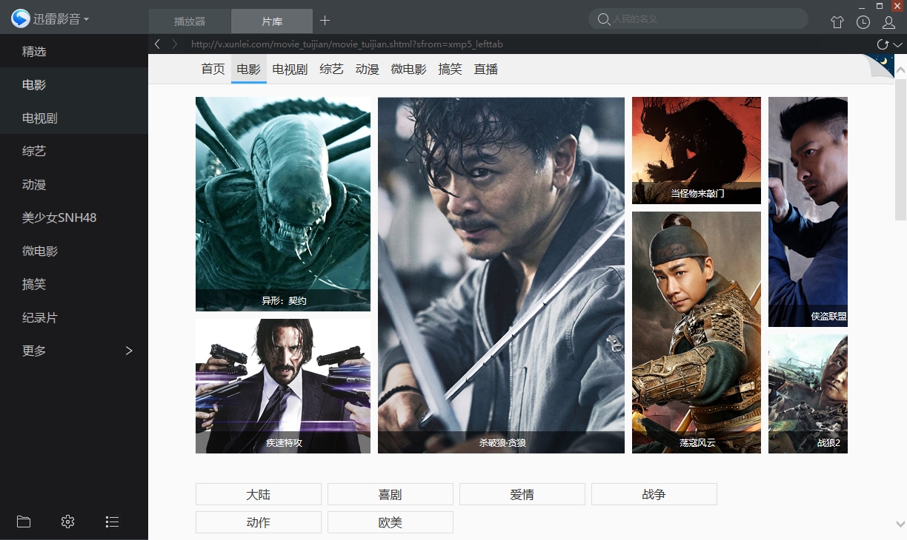907x540 pixels.
Task: Click the magnifier search icon
Action: (x=604, y=18)
